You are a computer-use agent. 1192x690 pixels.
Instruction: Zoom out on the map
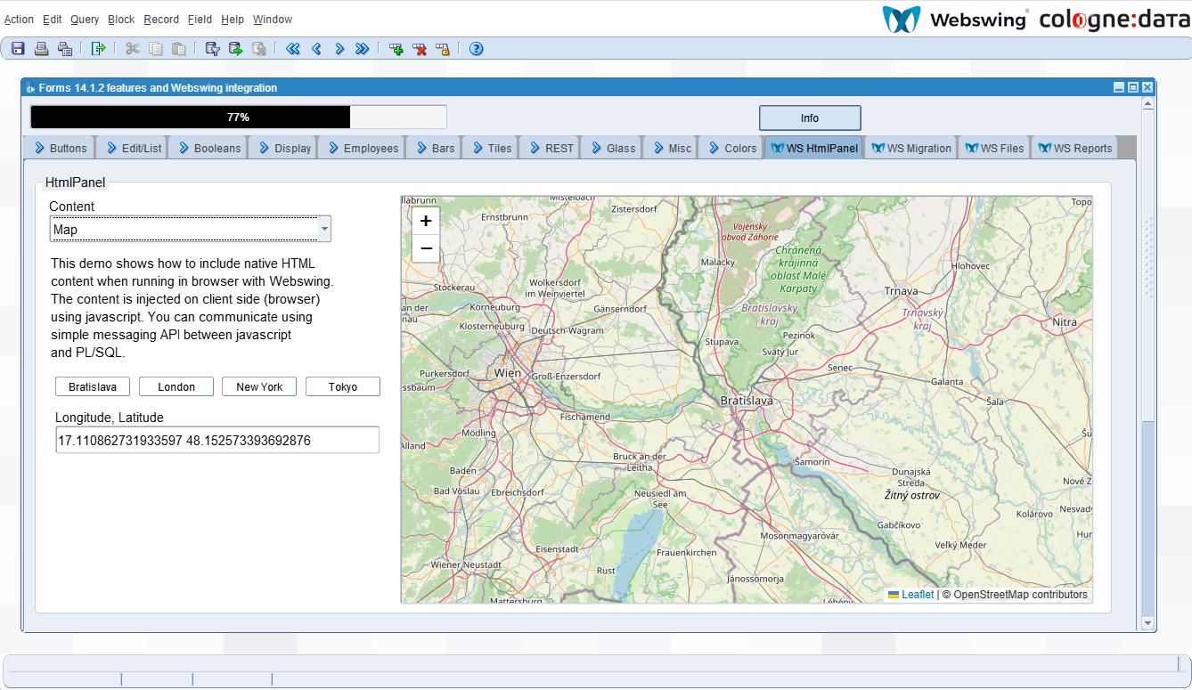tap(426, 248)
